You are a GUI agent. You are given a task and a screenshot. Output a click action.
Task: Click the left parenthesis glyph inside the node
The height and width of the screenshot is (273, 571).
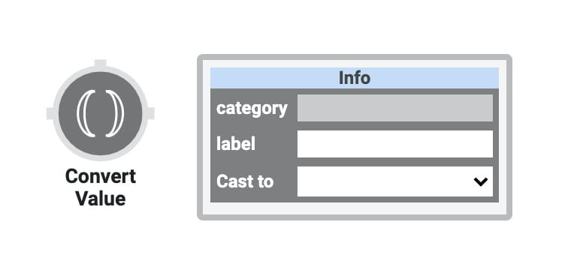click(x=86, y=113)
